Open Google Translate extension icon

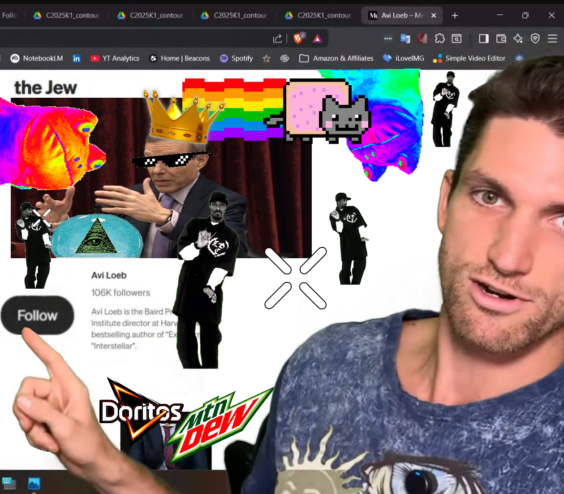click(405, 39)
